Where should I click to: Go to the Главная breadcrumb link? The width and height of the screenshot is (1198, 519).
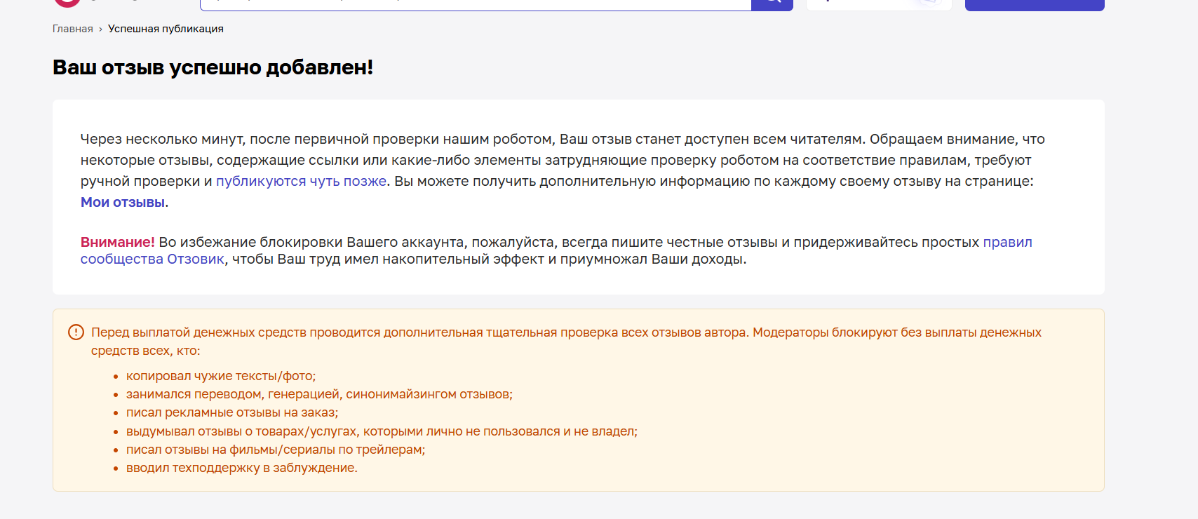click(72, 29)
